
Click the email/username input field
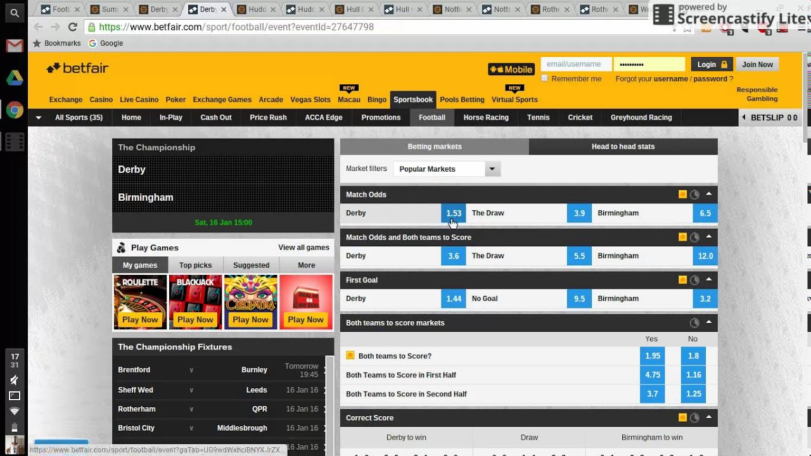pyautogui.click(x=576, y=64)
